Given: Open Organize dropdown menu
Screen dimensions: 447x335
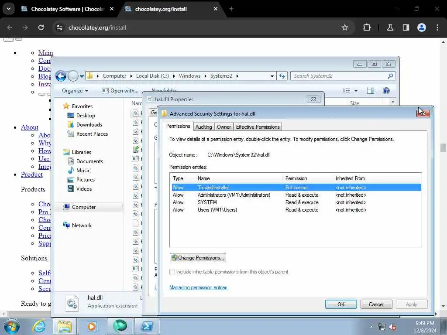Looking at the screenshot, I should click(x=75, y=91).
